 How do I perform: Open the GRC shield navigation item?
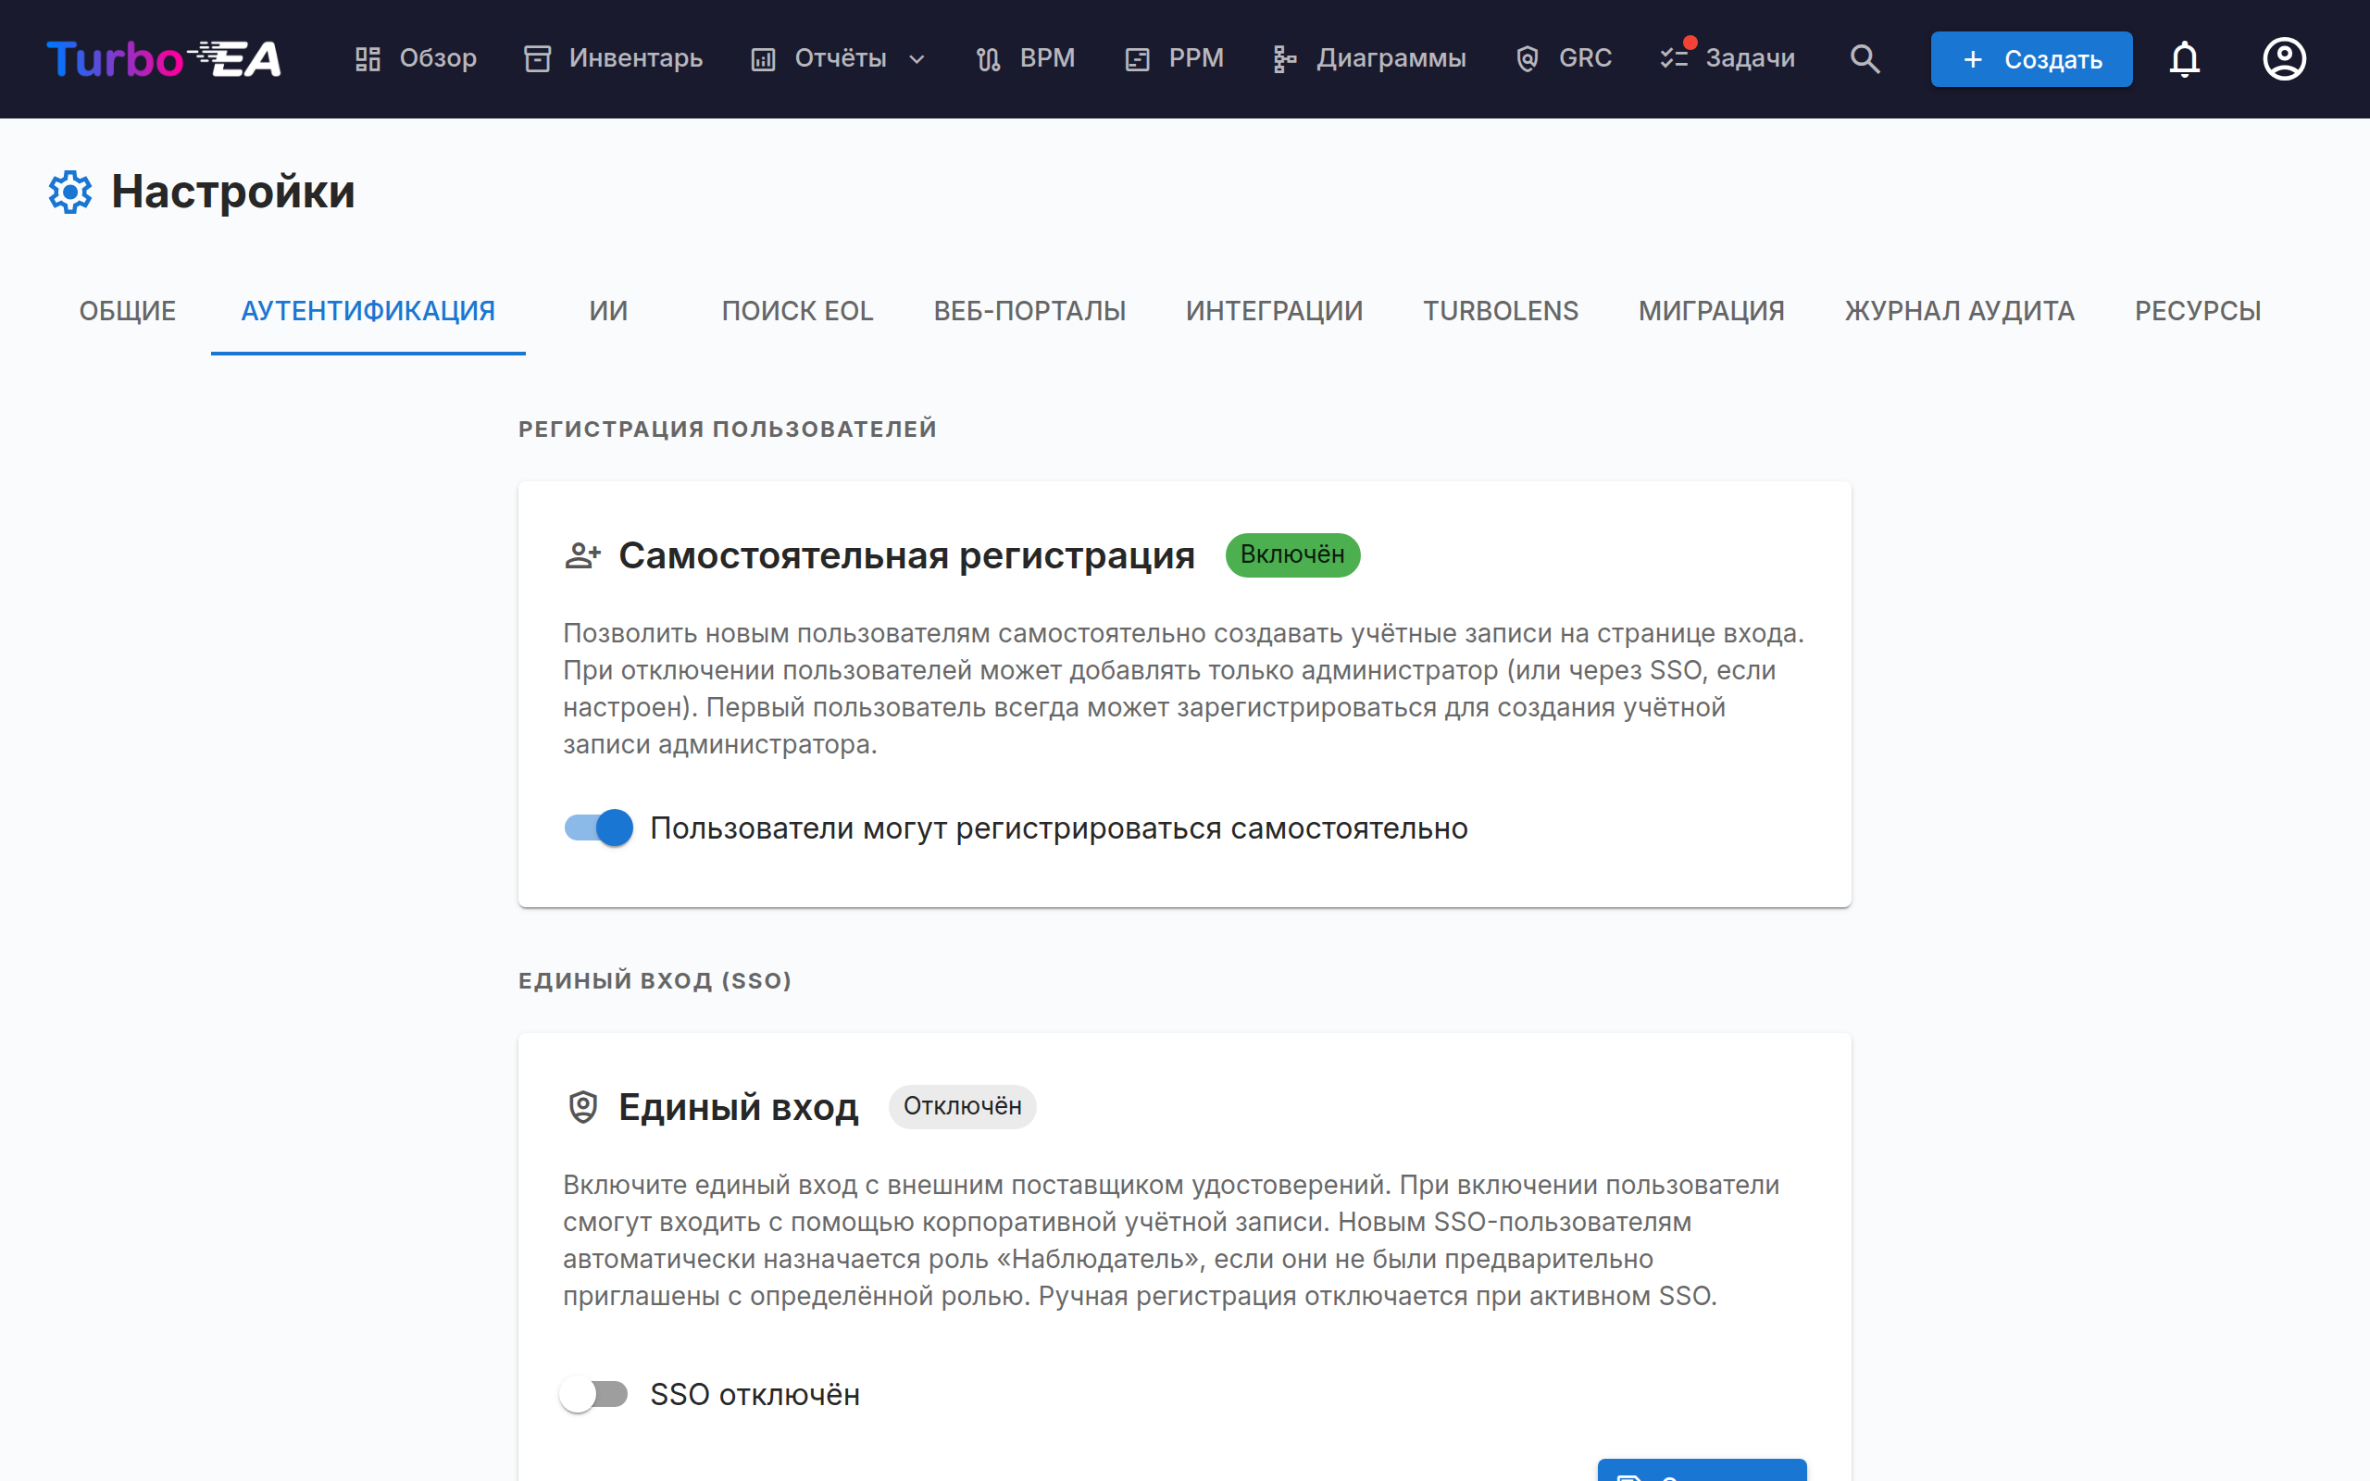[1564, 58]
